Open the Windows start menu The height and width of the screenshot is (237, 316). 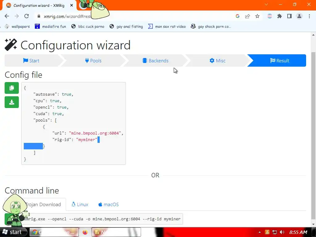pos(14,232)
